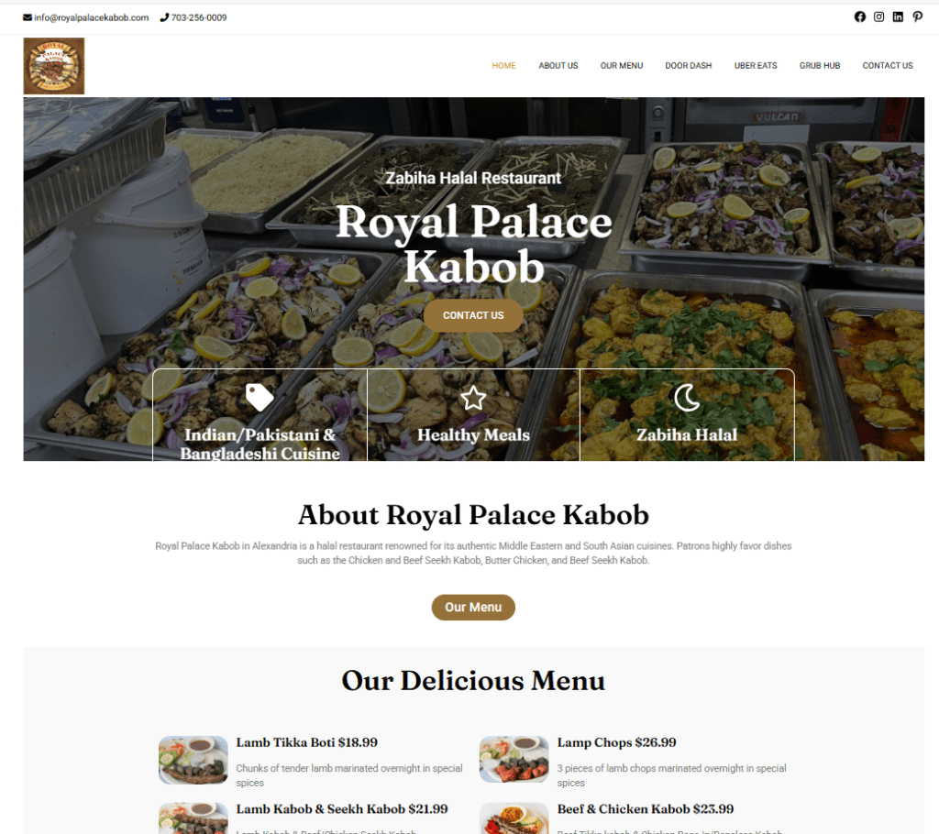The height and width of the screenshot is (834, 939).
Task: Open the OUR MENU navigation item
Action: (622, 65)
